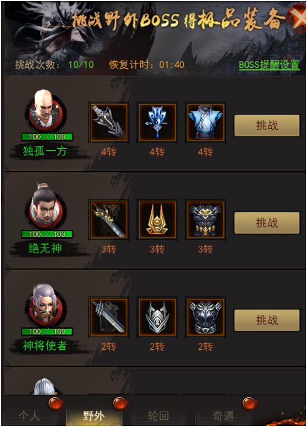Switch to the 个人 tab
Screen dimensions: 307x427
pyautogui.click(x=30, y=415)
